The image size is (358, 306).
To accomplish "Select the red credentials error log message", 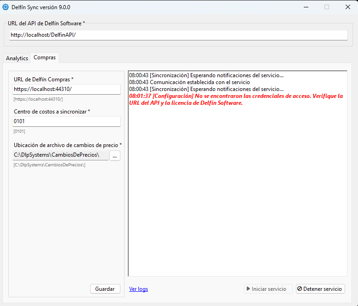I will [236, 100].
